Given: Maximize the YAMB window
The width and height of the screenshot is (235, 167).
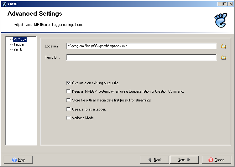Looking at the screenshot, I should [225, 4].
